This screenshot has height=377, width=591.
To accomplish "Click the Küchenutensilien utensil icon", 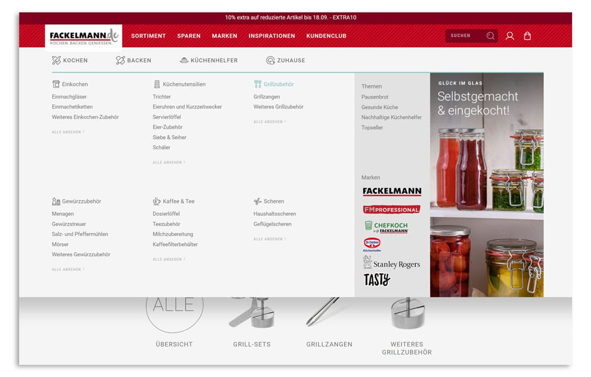I will point(156,83).
